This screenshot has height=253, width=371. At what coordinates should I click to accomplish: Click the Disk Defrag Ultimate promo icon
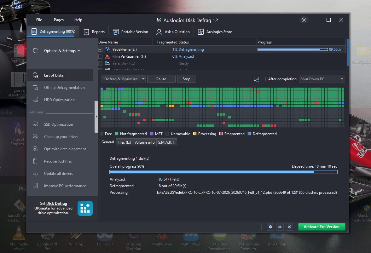click(85, 208)
